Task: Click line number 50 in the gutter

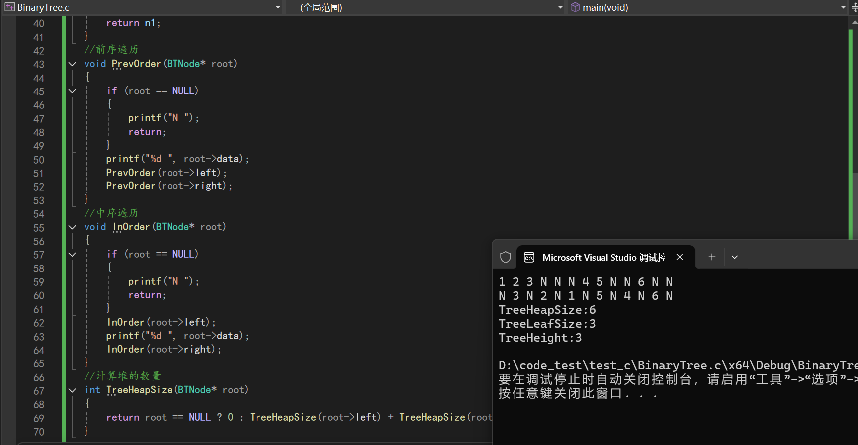Action: pyautogui.click(x=39, y=160)
